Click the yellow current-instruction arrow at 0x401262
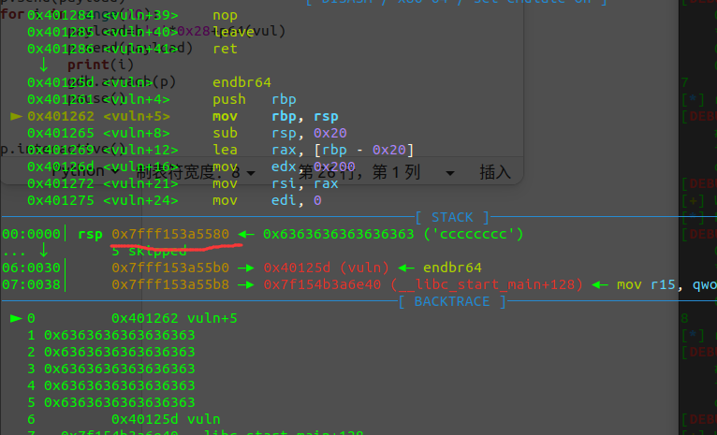The image size is (717, 435). [17, 116]
